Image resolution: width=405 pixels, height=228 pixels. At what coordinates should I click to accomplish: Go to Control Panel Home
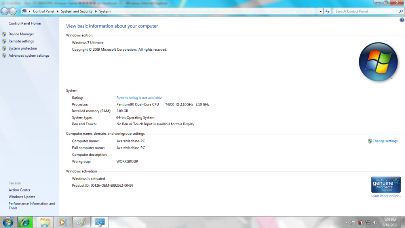click(25, 23)
